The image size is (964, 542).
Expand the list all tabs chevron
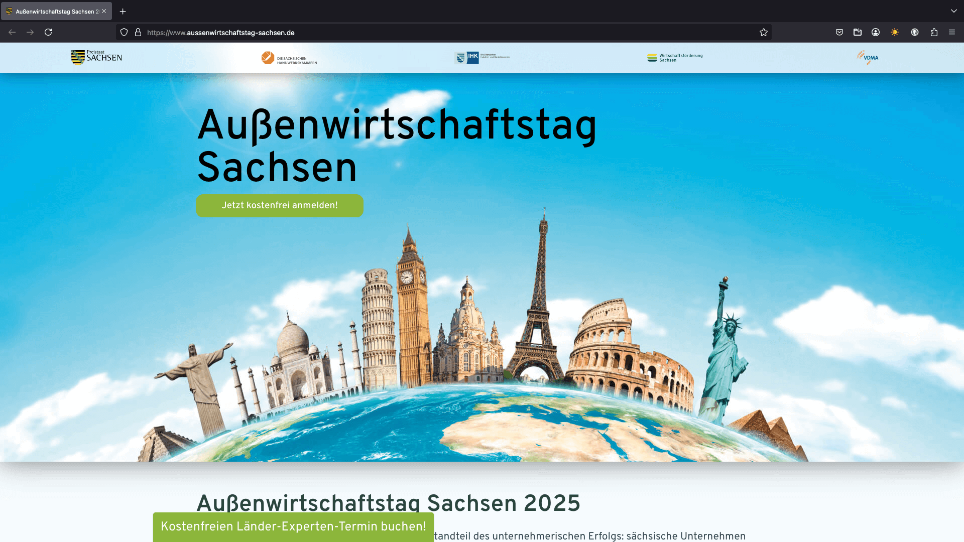(953, 11)
